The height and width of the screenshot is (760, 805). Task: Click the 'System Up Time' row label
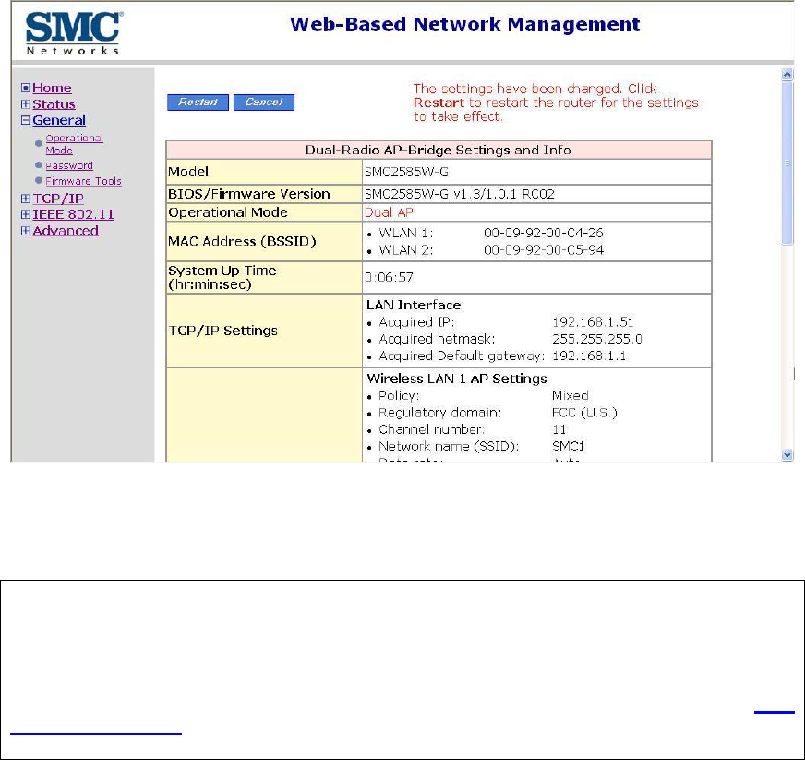click(222, 277)
